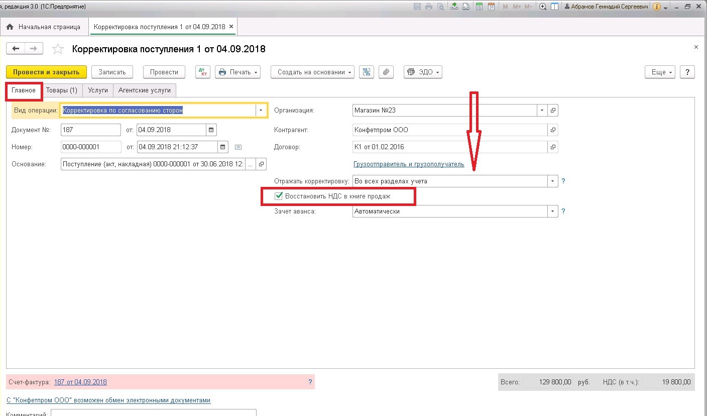Click Провести и закрыть button
Viewport: 707px width, 416px height.
[46, 72]
